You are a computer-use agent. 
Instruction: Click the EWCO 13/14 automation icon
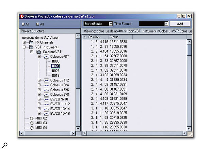(46, 109)
